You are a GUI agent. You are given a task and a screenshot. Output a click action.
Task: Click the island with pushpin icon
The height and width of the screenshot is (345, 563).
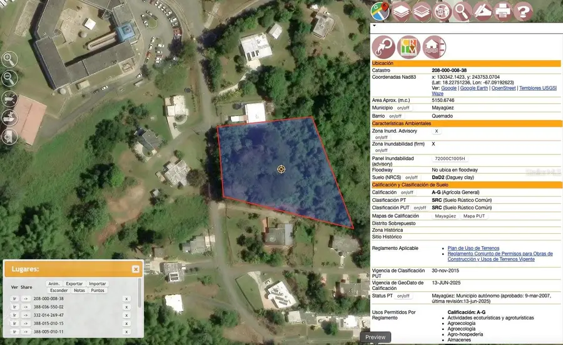click(9, 117)
